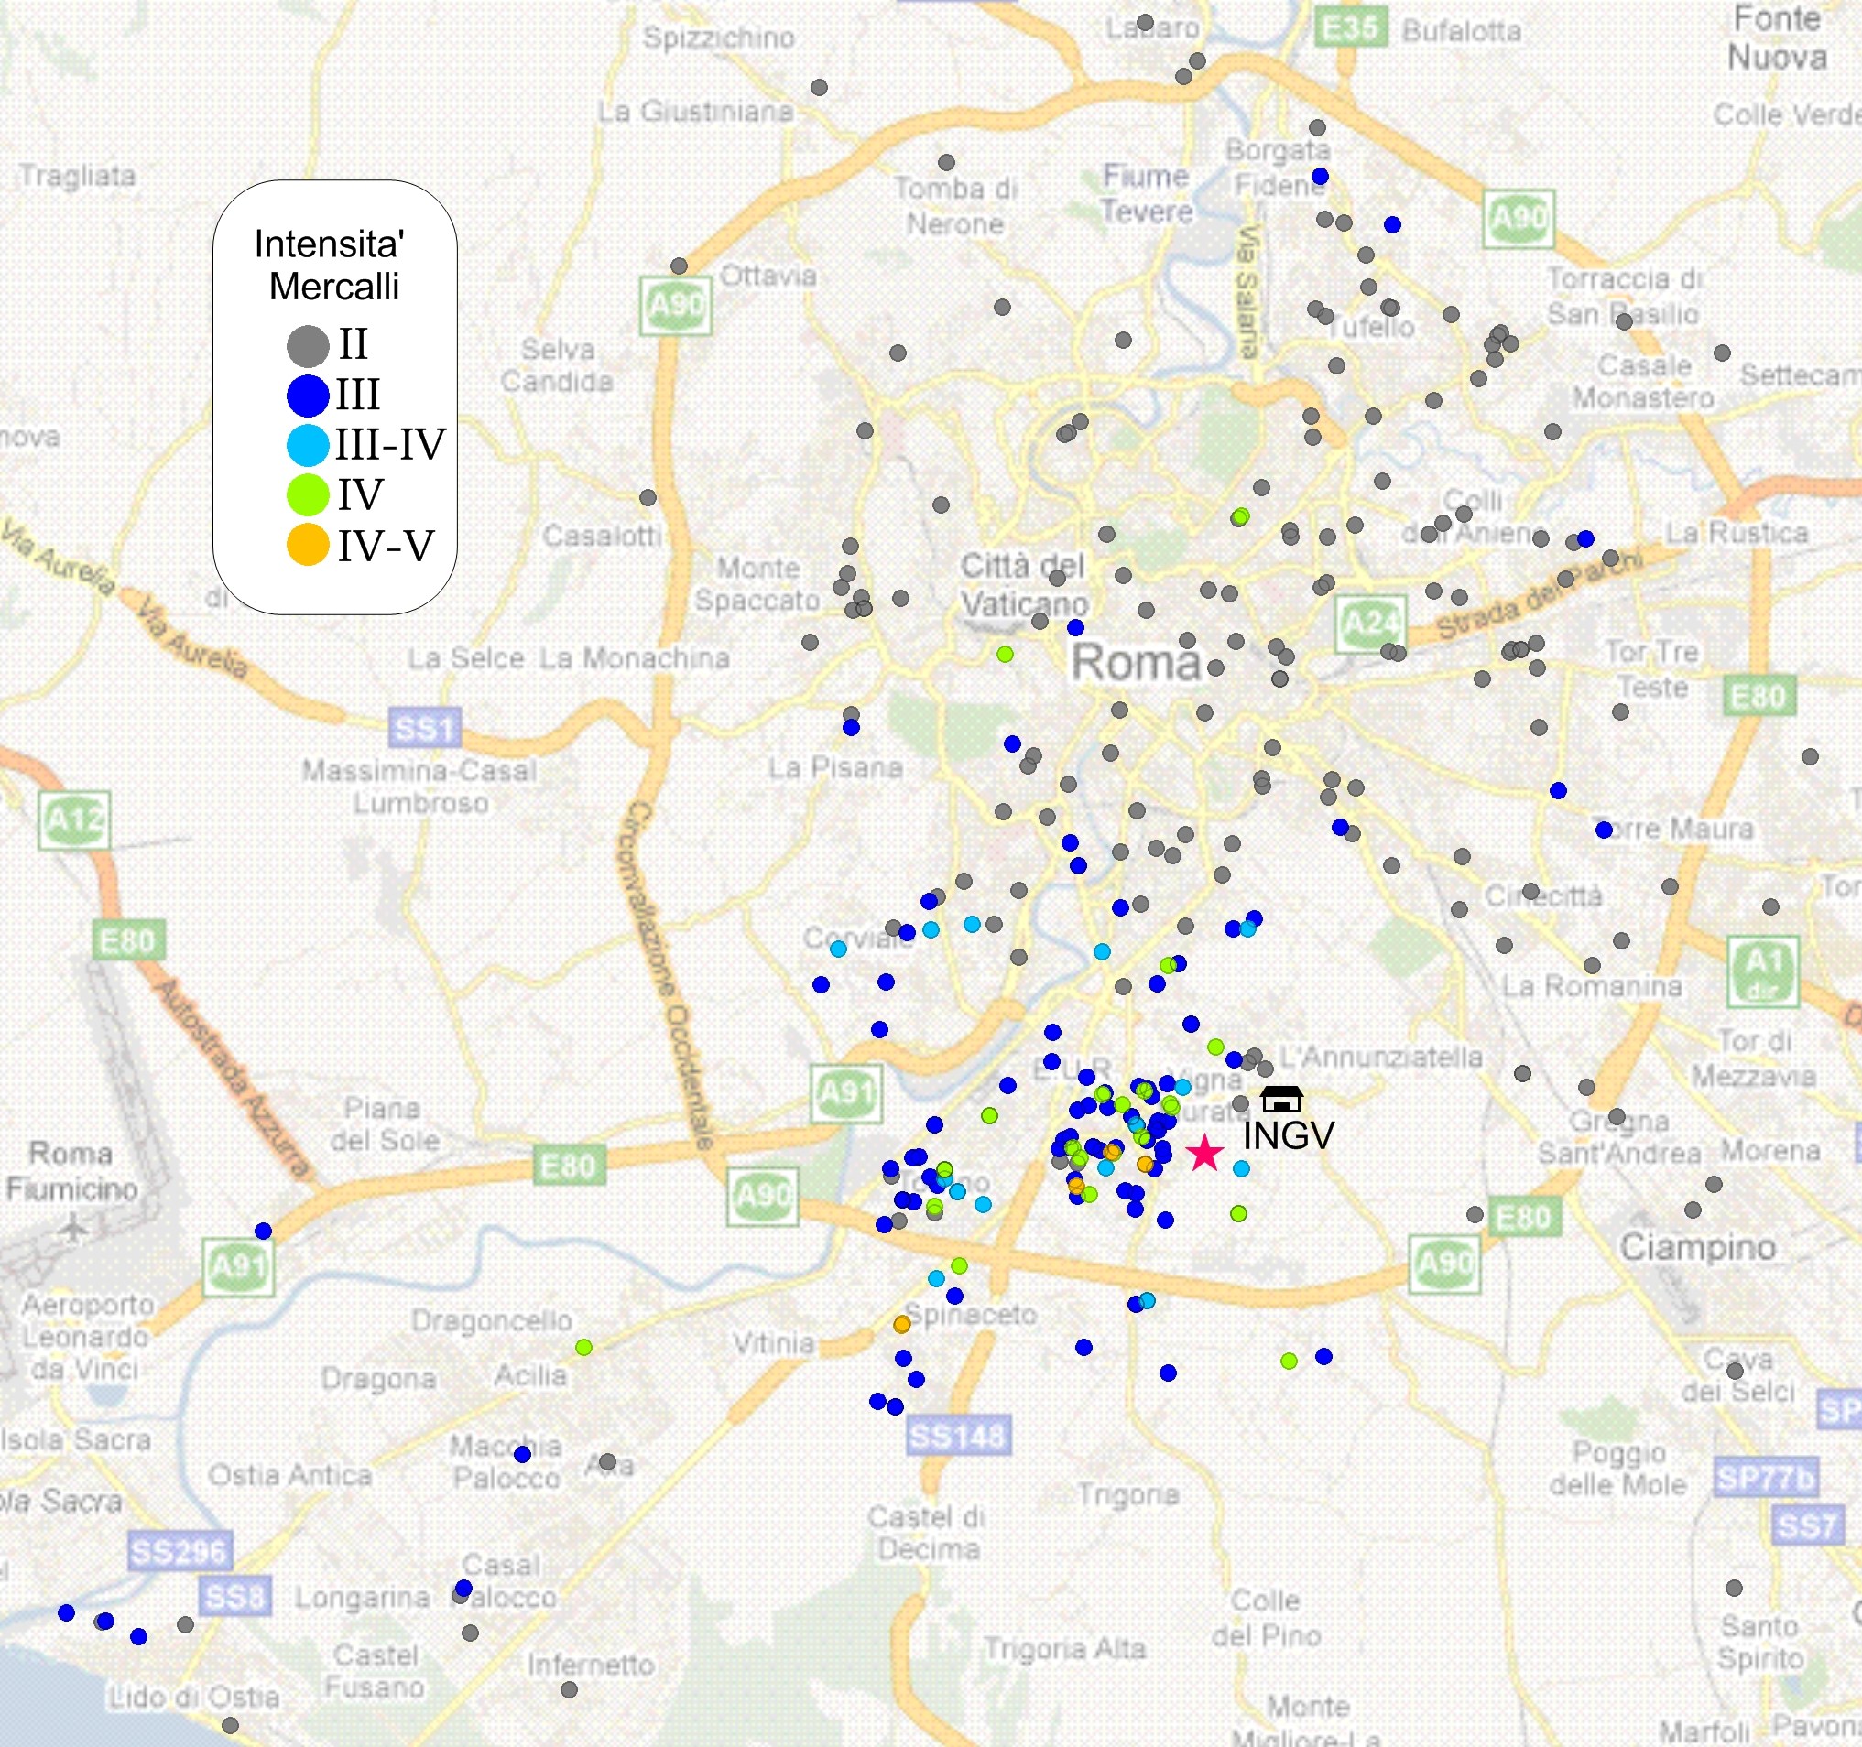Click the green intensity IV legend swatch
Image resolution: width=1862 pixels, height=1747 pixels.
(307, 494)
